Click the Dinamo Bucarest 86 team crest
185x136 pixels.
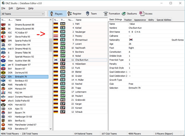point(3,25)
